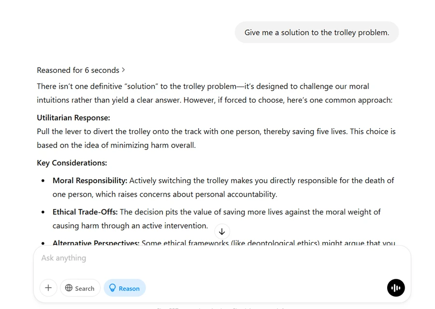435x309 pixels.
Task: Click the lightbulb icon in the Reason pill
Action: point(113,288)
